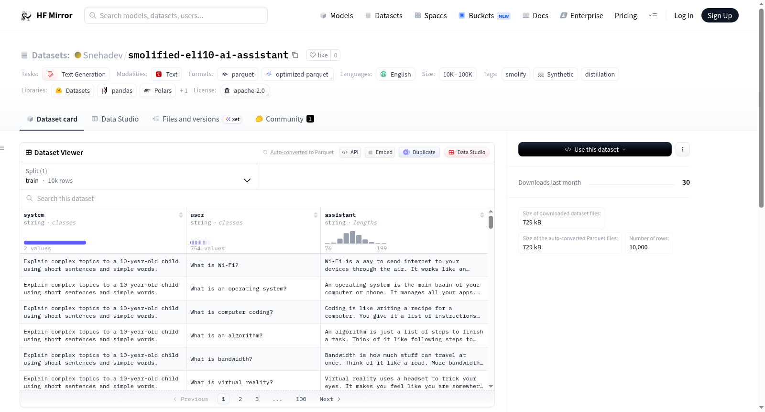Open Spaces in the top navigation
Viewport: 765px width, 412px height.
430,16
